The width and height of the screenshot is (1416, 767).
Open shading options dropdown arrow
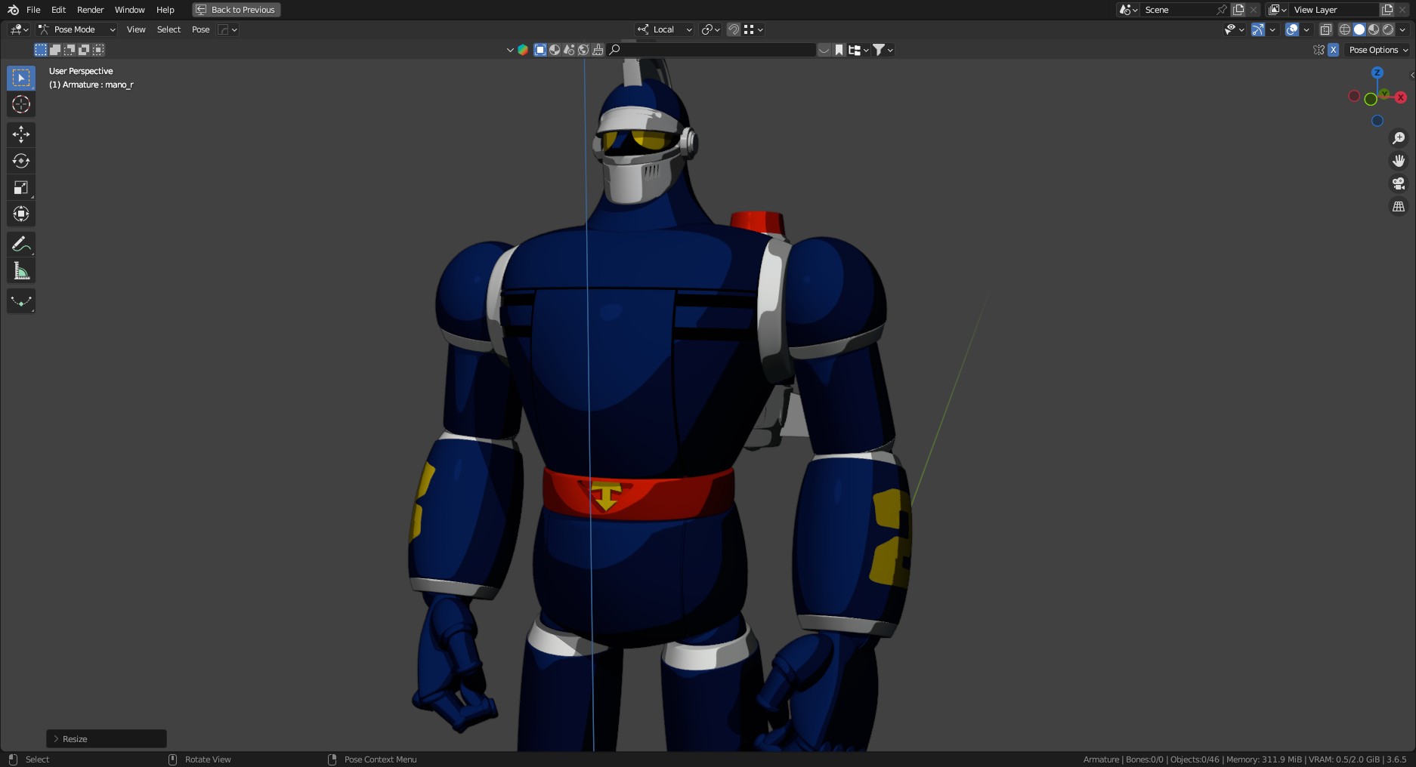point(1402,29)
